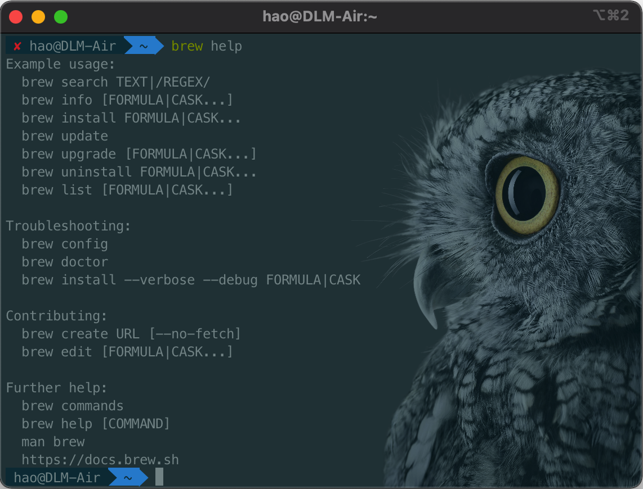The width and height of the screenshot is (643, 489).
Task: Click the line 'man brew'
Action: [x=53, y=442]
